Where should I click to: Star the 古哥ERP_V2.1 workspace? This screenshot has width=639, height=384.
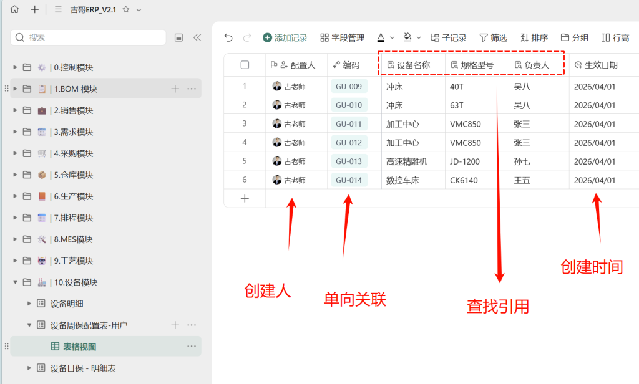(126, 9)
